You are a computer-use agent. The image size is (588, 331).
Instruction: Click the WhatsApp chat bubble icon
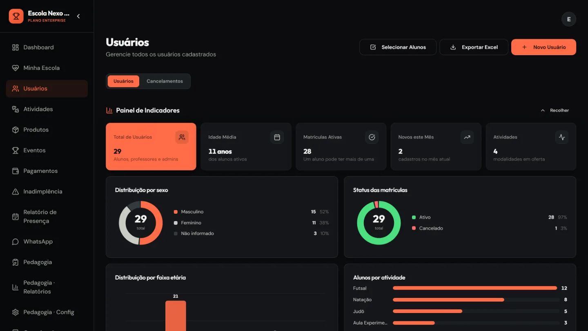pos(16,242)
